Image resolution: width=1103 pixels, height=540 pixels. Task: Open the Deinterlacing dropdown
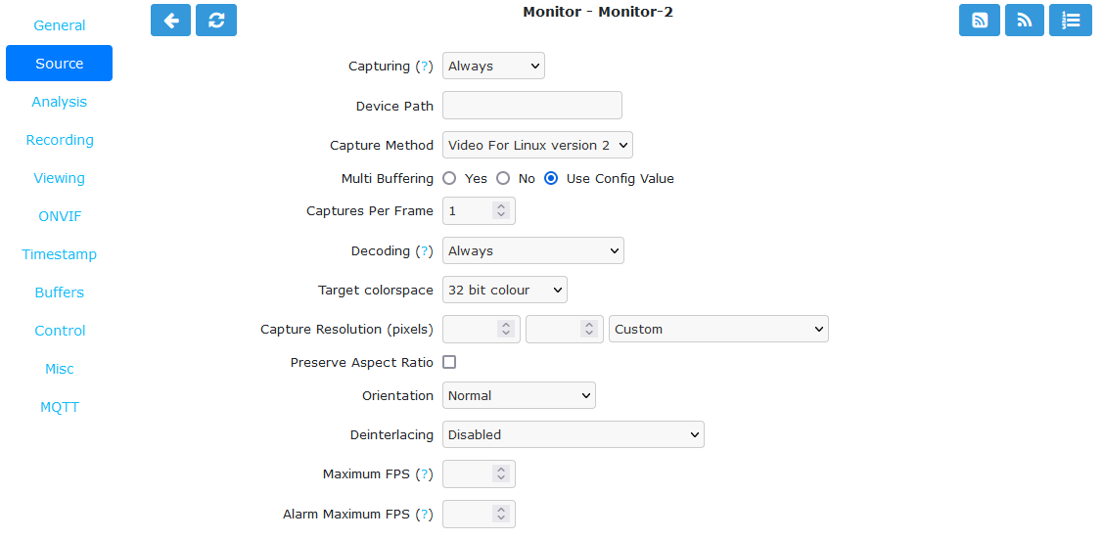coord(574,434)
